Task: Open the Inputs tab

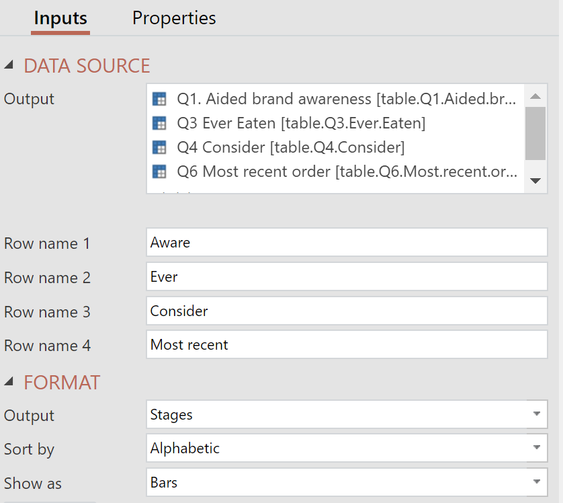Action: click(60, 18)
